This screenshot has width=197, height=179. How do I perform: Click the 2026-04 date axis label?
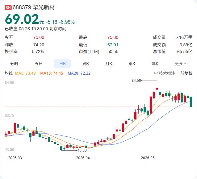point(83,158)
